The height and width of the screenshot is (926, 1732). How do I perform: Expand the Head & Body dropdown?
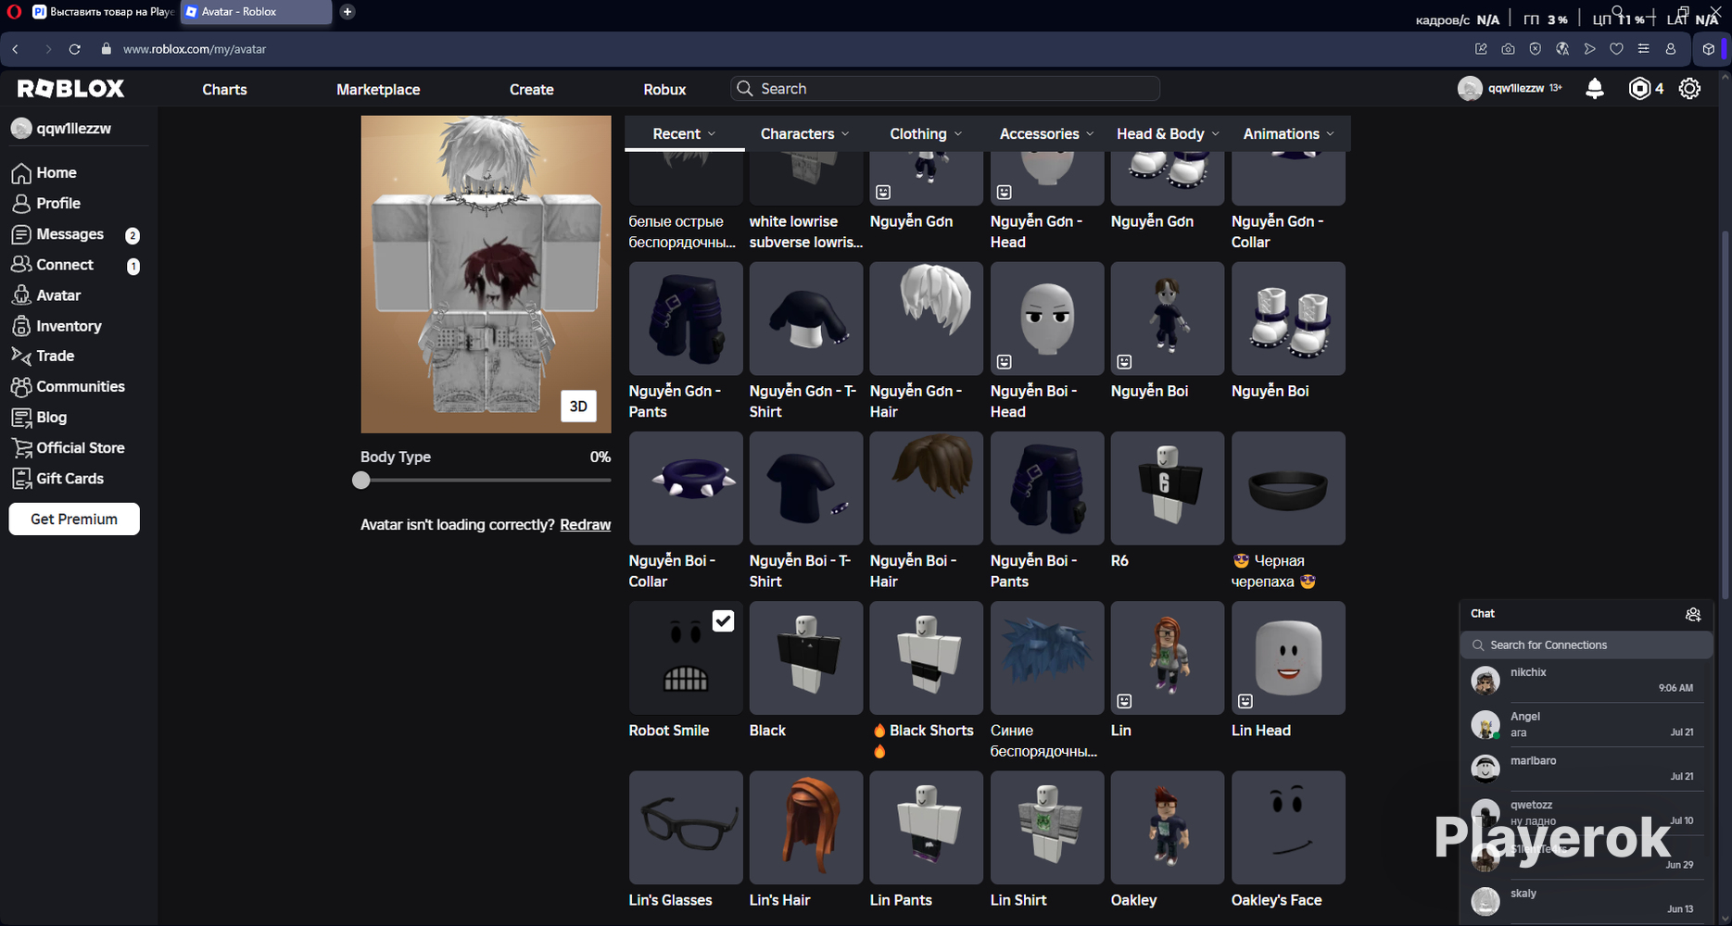click(x=1168, y=134)
